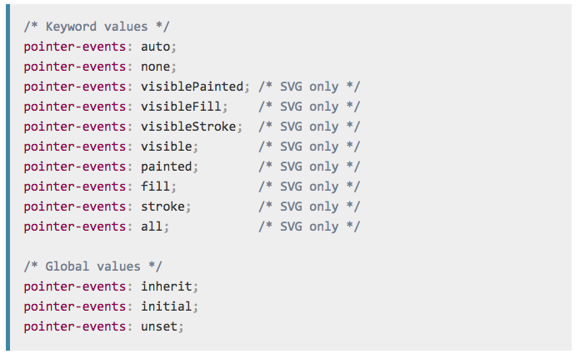Click the "SVG only" comment beside the all value
580x354 pixels.
[308, 227]
